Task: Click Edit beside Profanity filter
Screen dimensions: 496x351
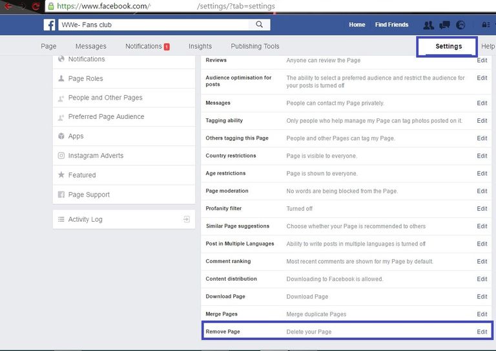Action: [482, 209]
